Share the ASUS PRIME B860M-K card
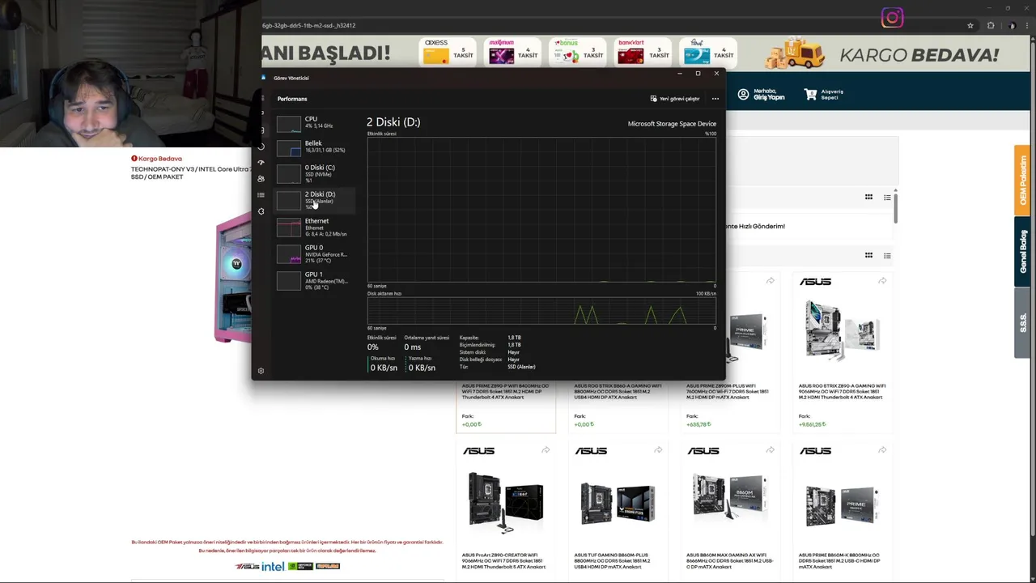The image size is (1036, 583). click(882, 450)
